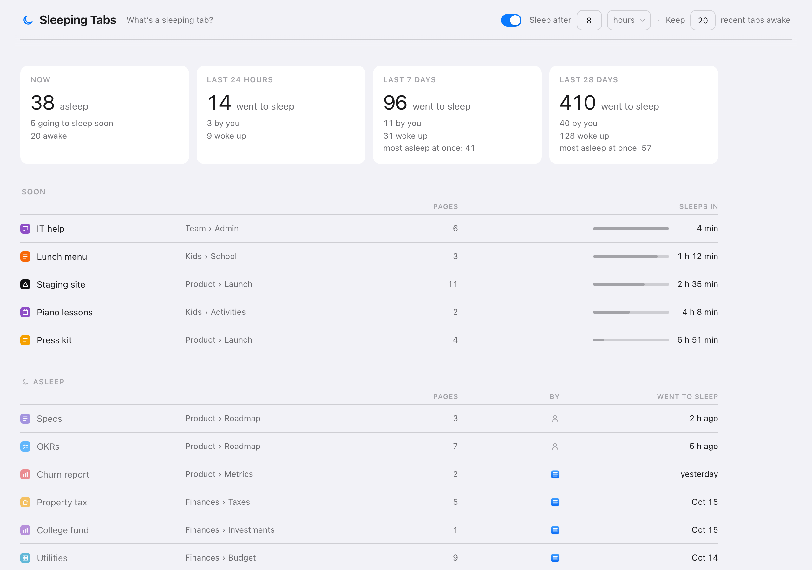Click the Specs purple document icon
The height and width of the screenshot is (570, 812).
pos(25,419)
